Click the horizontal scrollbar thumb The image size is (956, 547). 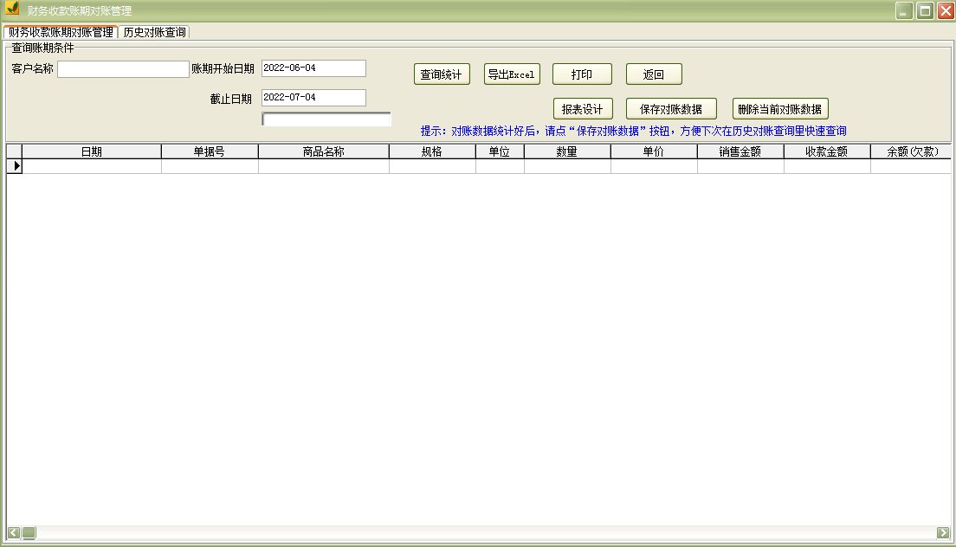(x=29, y=533)
